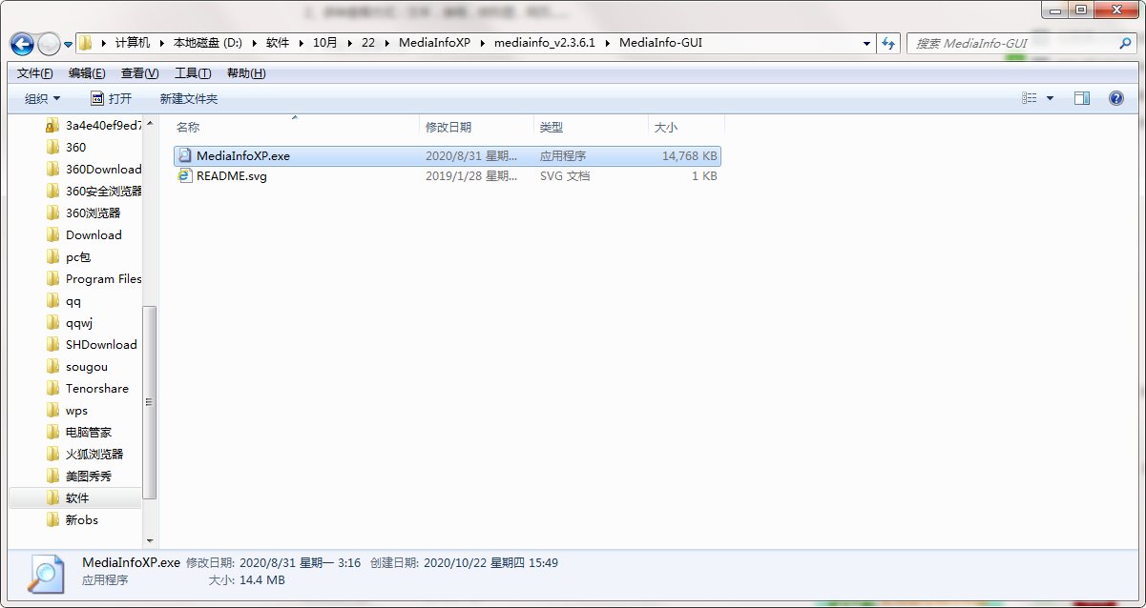The image size is (1146, 608).
Task: Click the mediainfo_v2.3.6.1 breadcrumb segment
Action: 544,43
